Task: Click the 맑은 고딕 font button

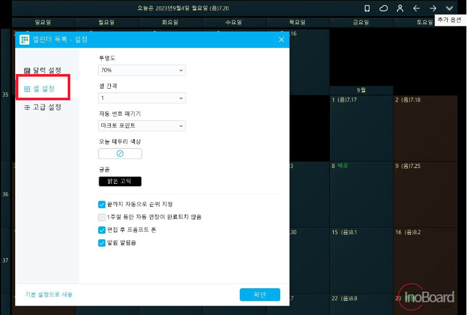Action: 120,181
